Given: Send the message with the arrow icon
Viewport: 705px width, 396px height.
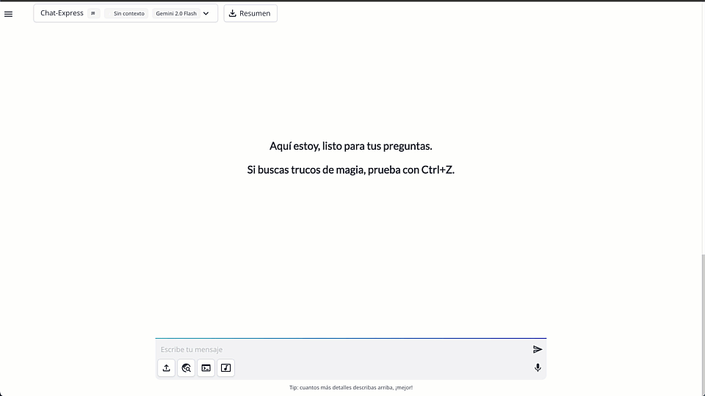Looking at the screenshot, I should [538, 349].
